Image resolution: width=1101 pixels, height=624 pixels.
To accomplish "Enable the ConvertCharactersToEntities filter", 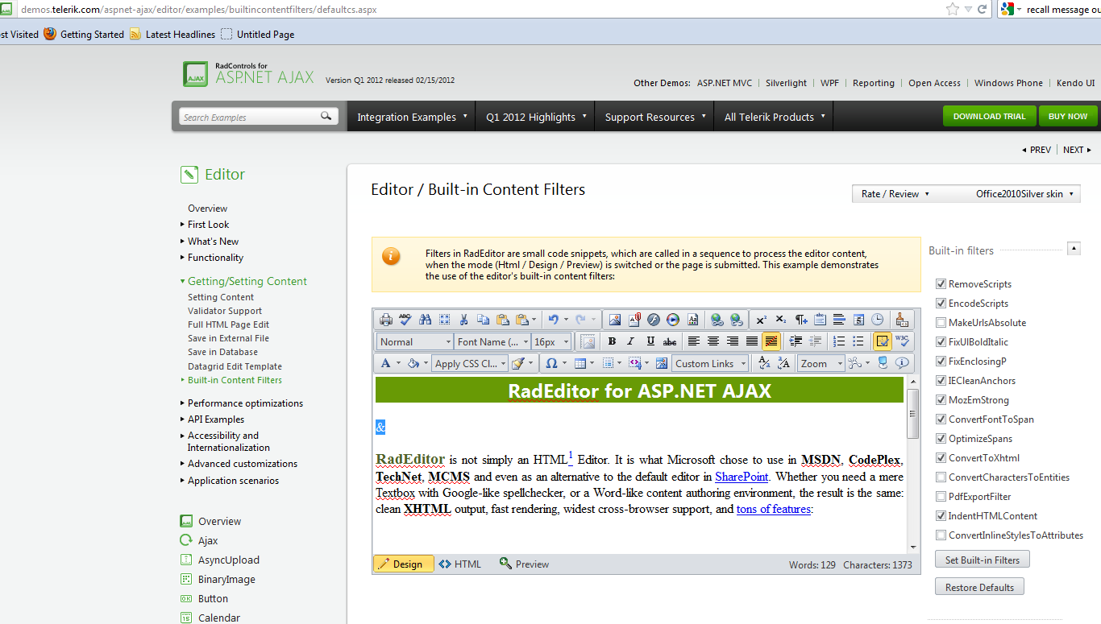I will coord(941,477).
